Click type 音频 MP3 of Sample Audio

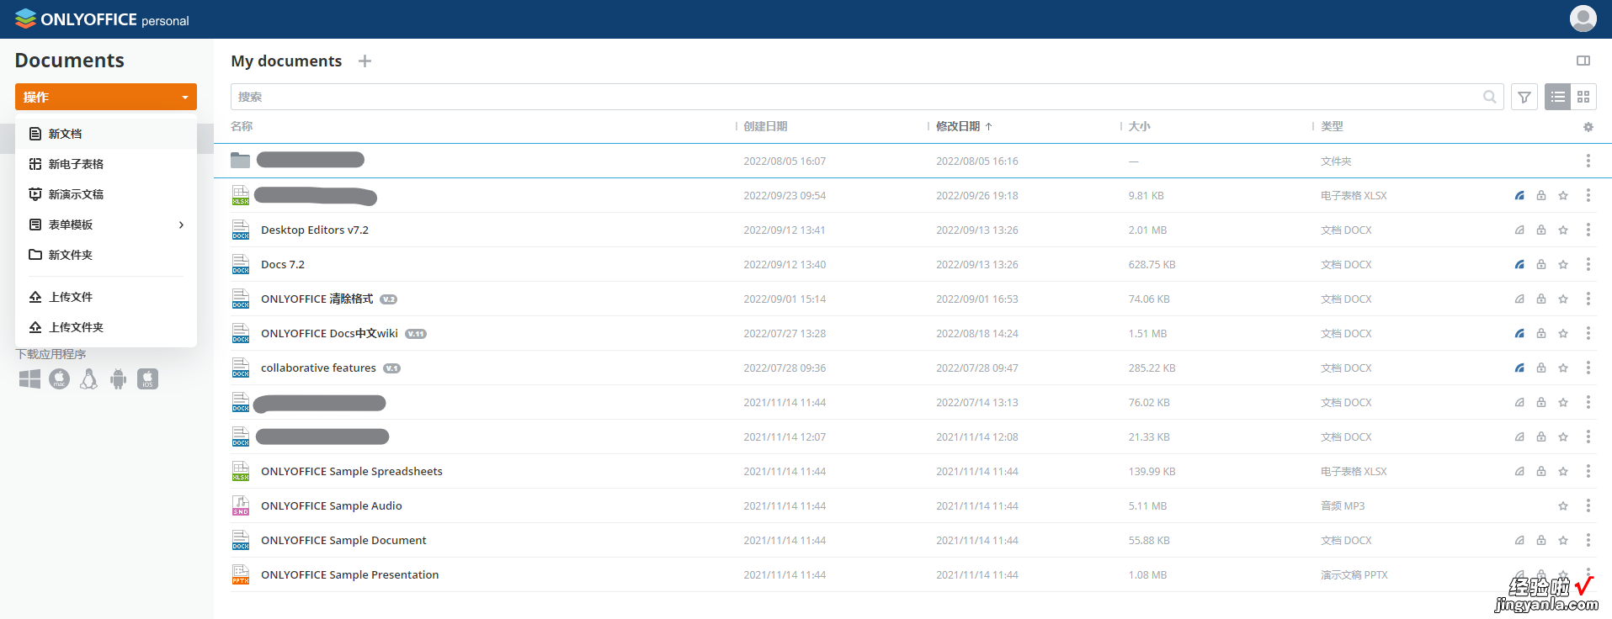coord(1343,505)
